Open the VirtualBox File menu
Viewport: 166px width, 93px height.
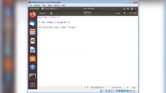click(30, 5)
